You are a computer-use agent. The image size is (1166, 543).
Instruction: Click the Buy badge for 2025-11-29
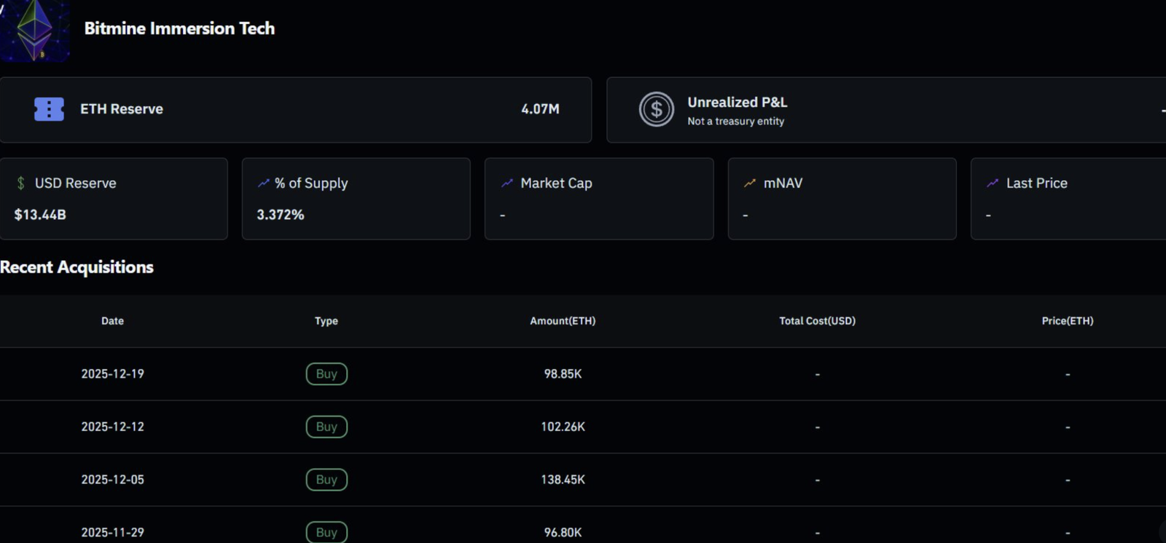coord(326,532)
